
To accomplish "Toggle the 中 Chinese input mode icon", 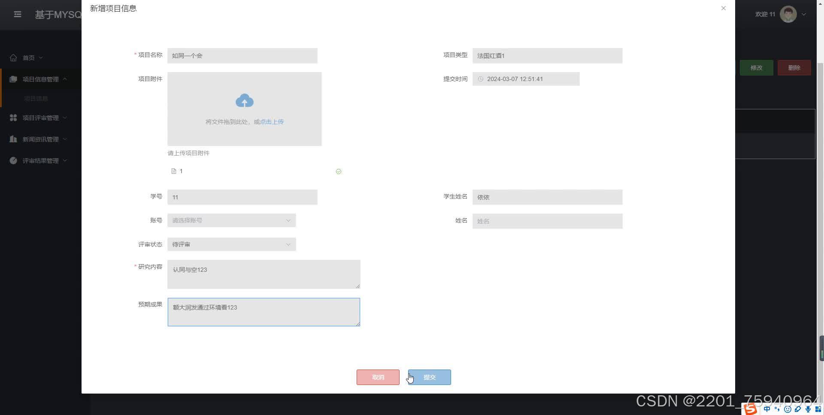I will (767, 409).
